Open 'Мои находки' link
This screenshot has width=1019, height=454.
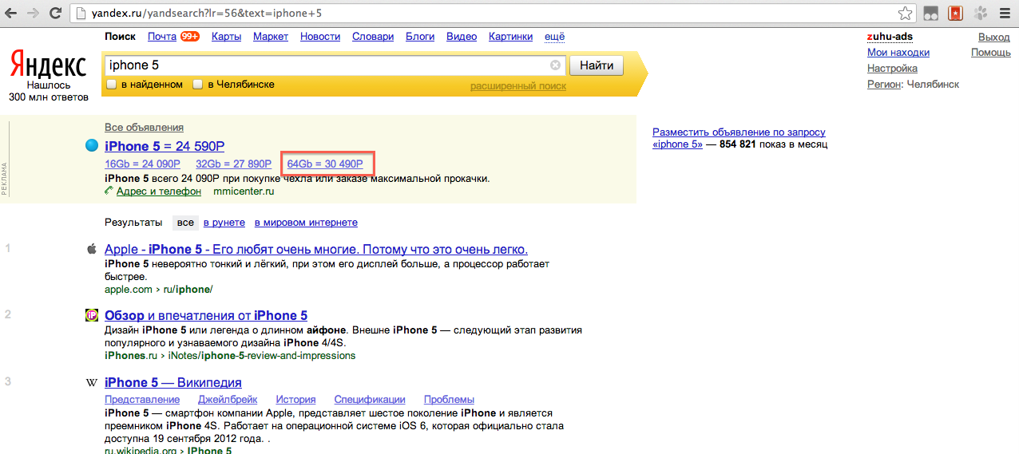pos(898,53)
